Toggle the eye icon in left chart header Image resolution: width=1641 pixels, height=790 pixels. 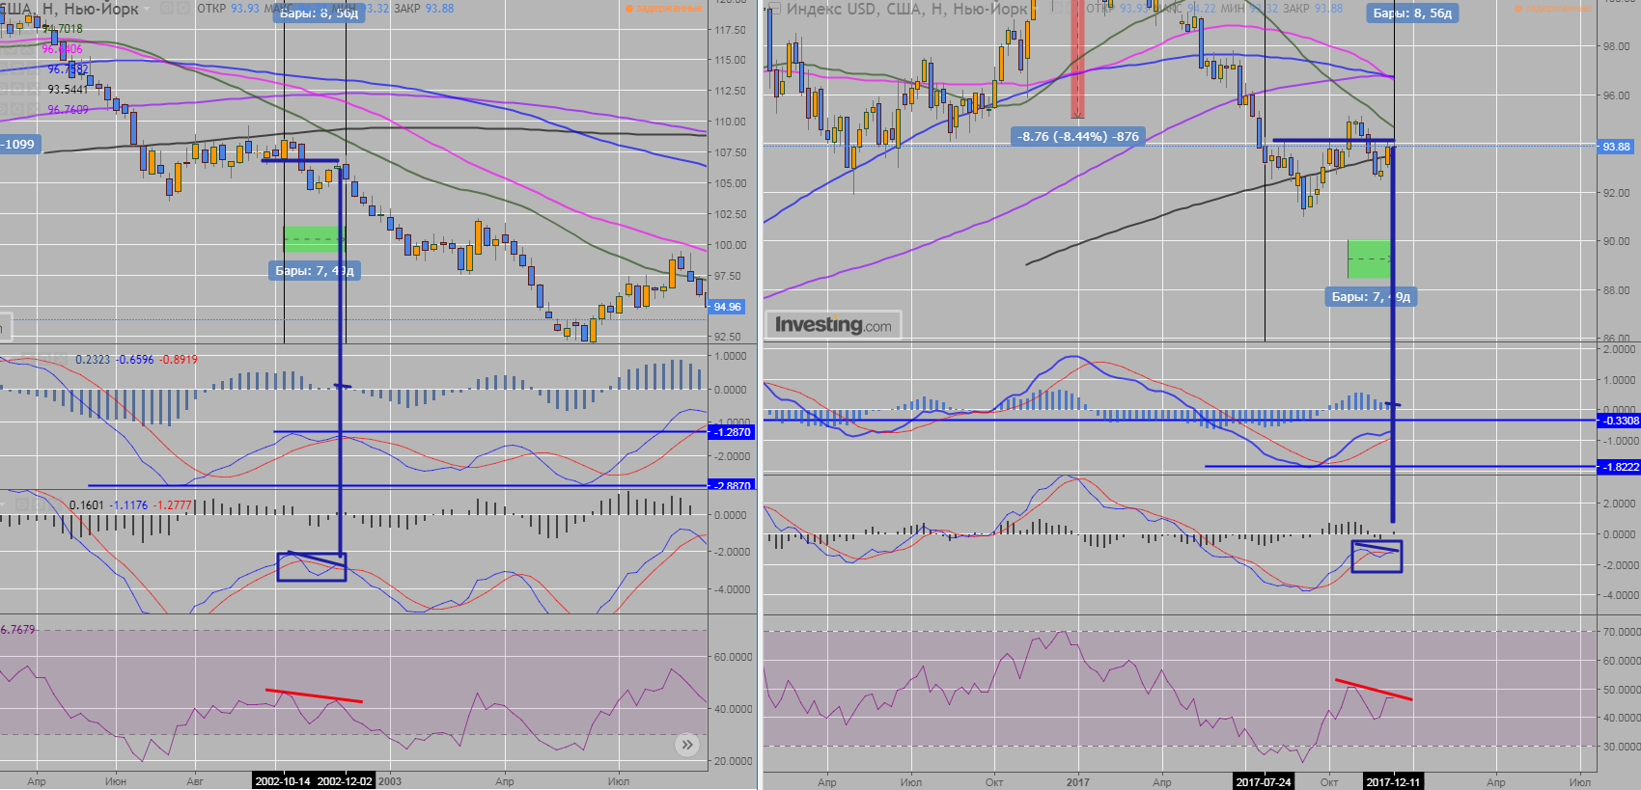coord(167,9)
